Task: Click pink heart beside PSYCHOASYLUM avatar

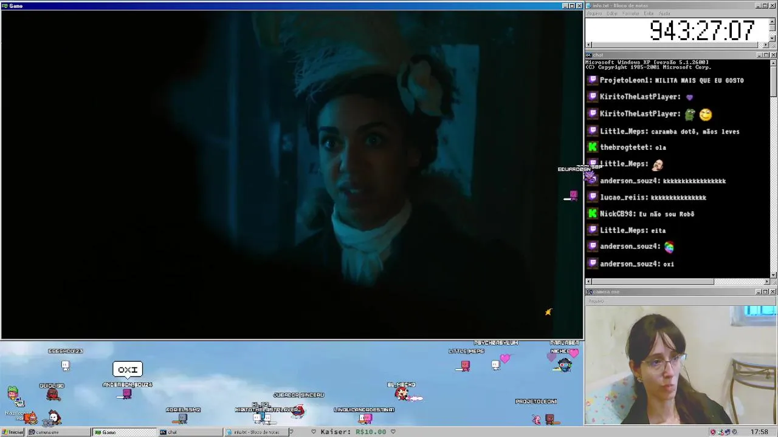Action: point(505,359)
